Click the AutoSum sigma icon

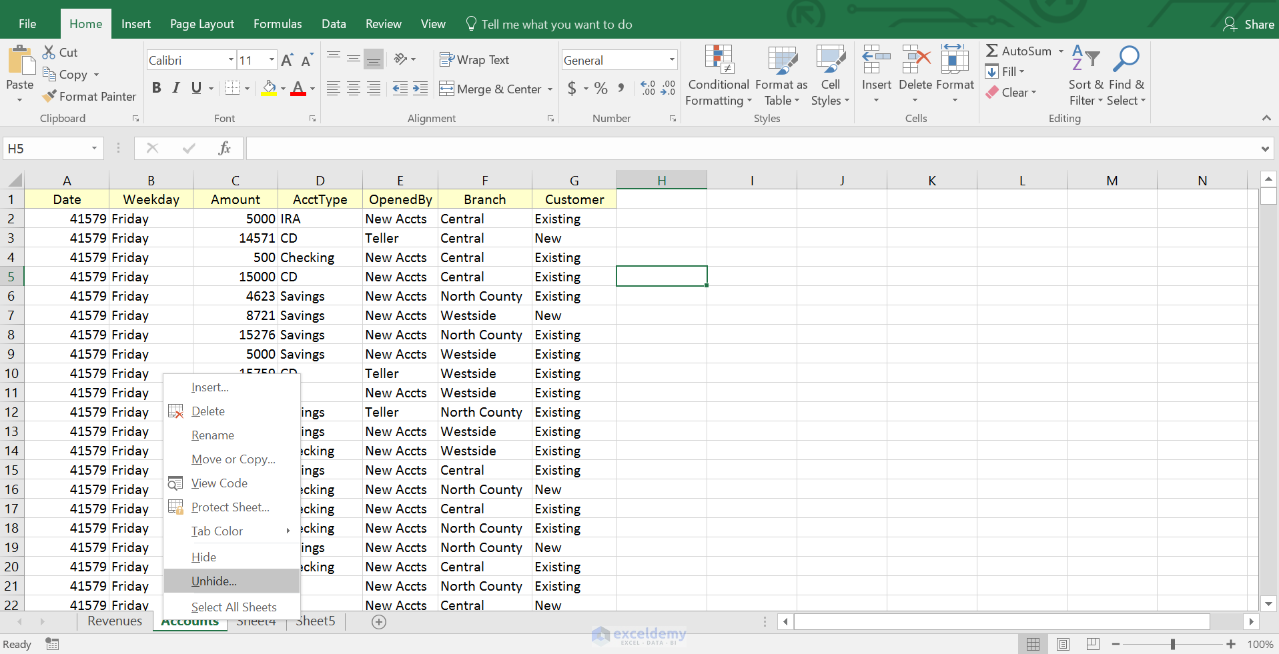pyautogui.click(x=992, y=51)
